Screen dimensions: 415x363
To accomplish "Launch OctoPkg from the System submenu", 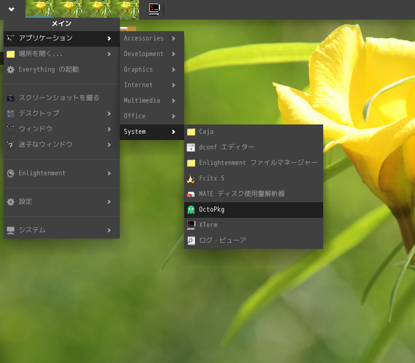I will 212,210.
